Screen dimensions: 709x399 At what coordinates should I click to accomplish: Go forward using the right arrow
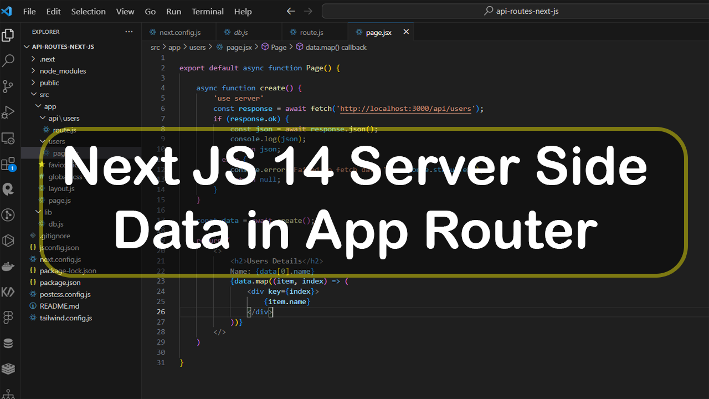tap(309, 11)
